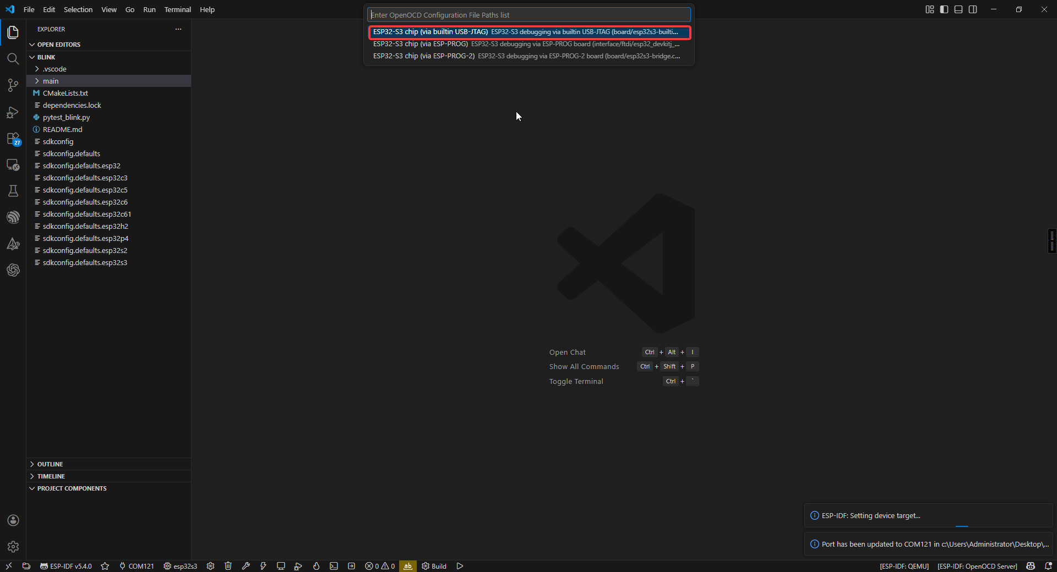Click the trash Full Clean icon
The image size is (1057, 572).
click(228, 566)
